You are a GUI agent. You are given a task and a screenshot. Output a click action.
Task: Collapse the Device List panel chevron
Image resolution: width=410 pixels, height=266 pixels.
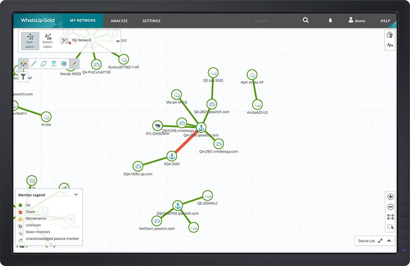click(389, 240)
